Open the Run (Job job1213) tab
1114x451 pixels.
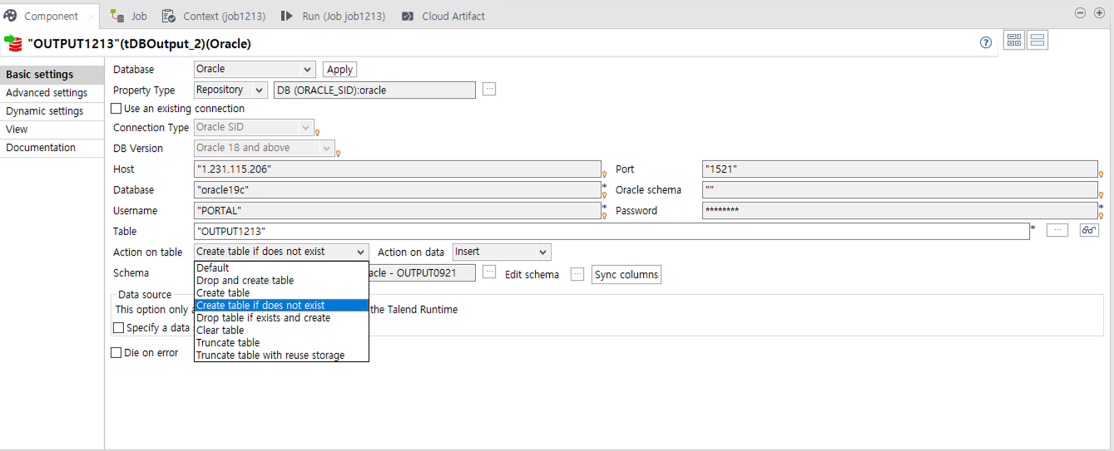333,16
